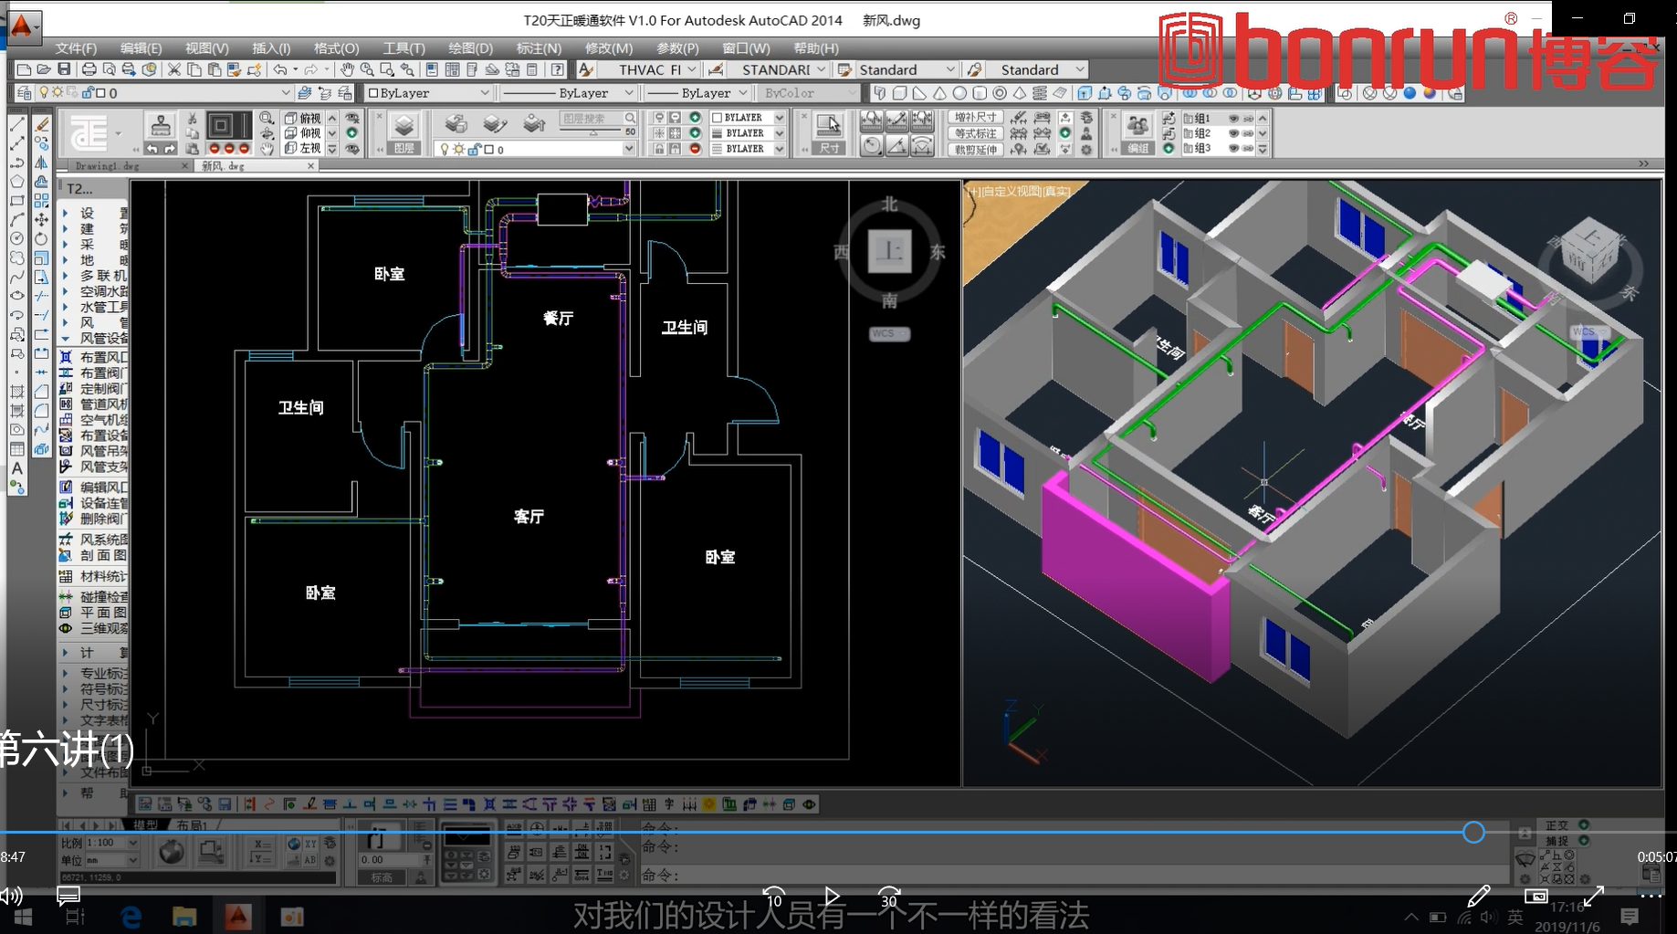The height and width of the screenshot is (934, 1677).
Task: Click the angular dimension icon
Action: point(896,147)
